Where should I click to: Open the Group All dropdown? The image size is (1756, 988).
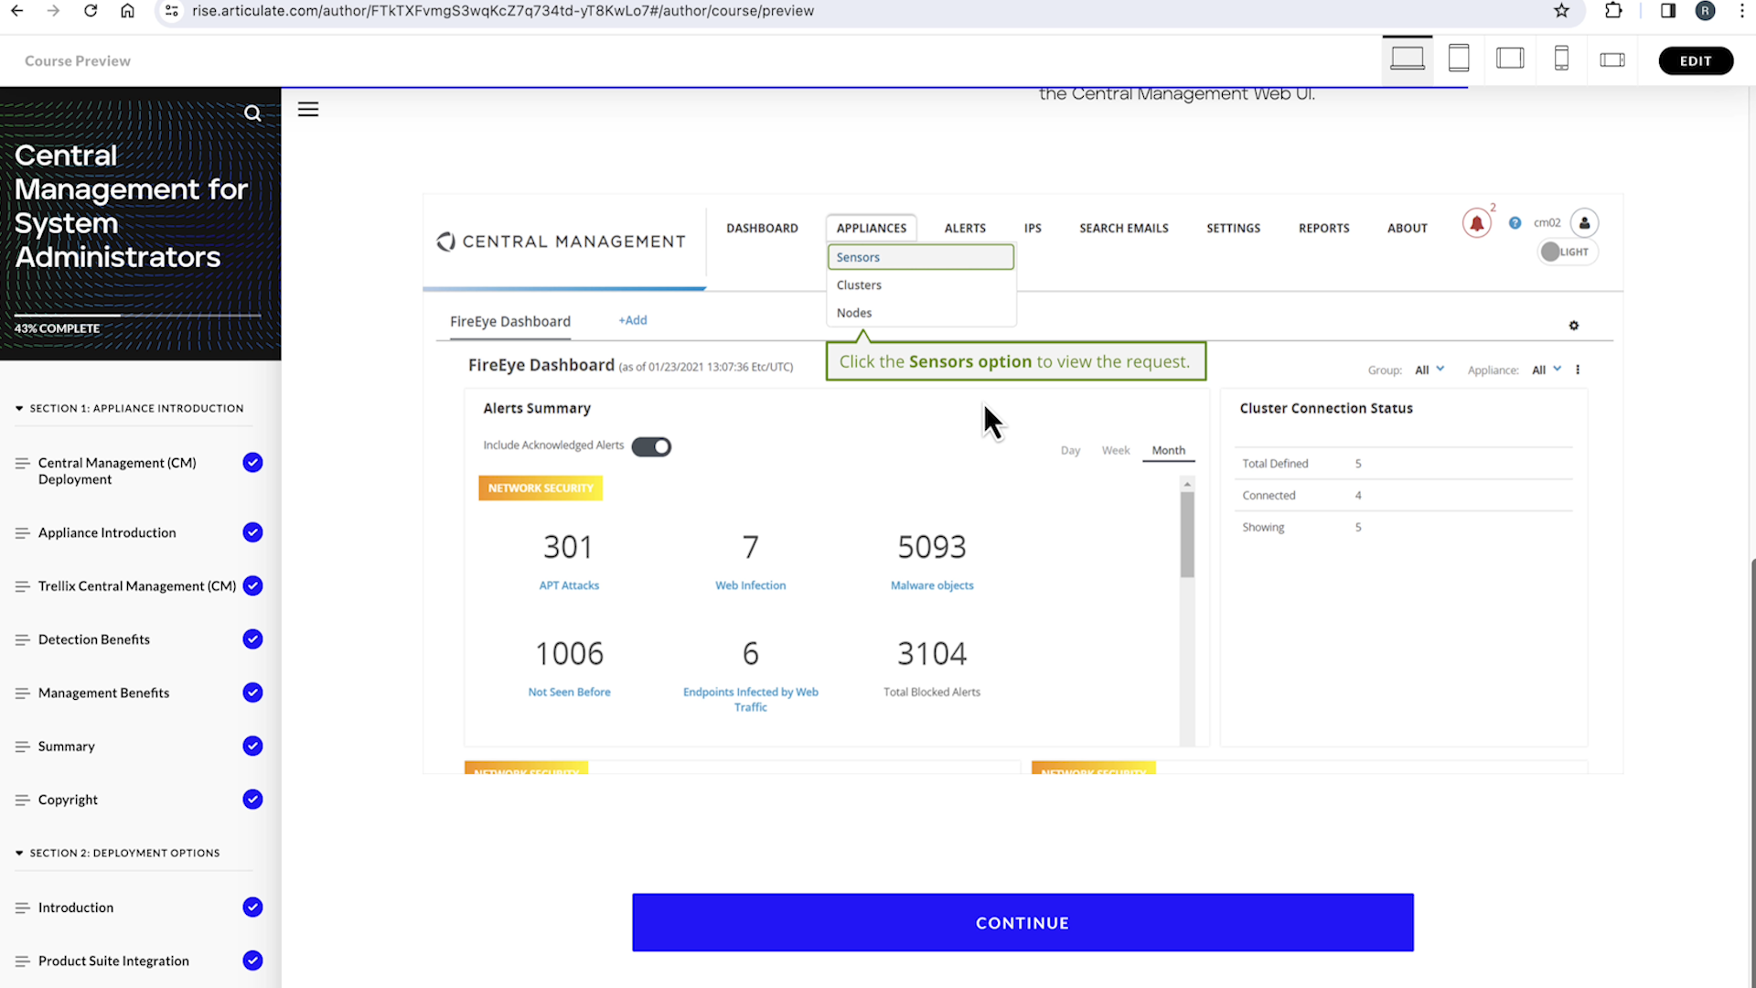point(1429,370)
